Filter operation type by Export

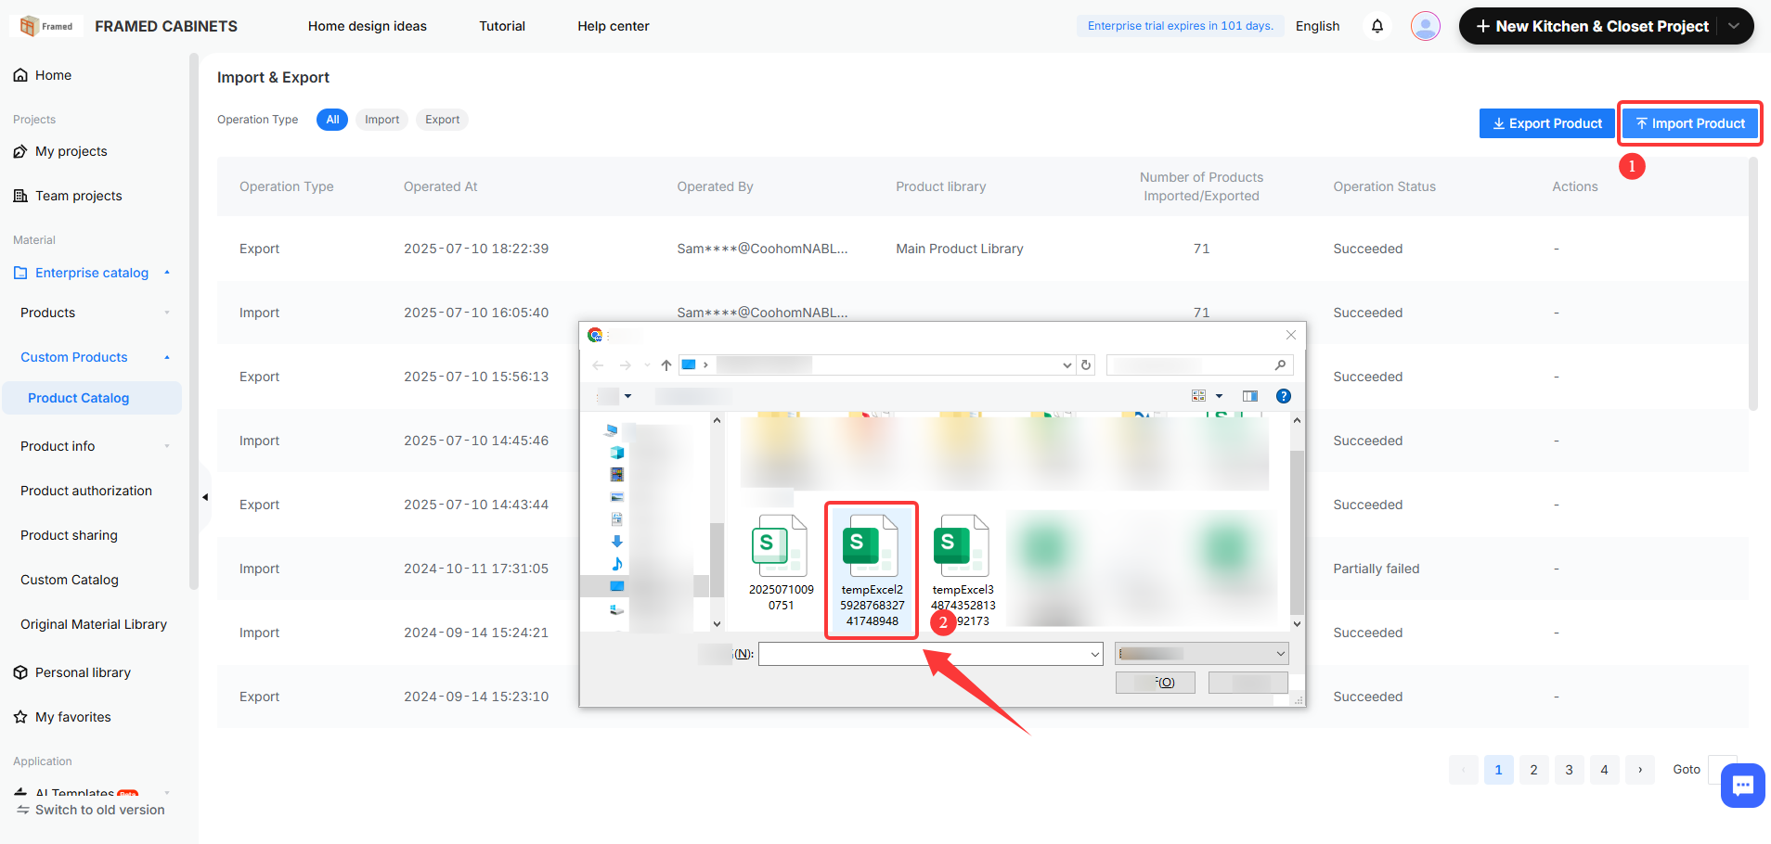[442, 120]
